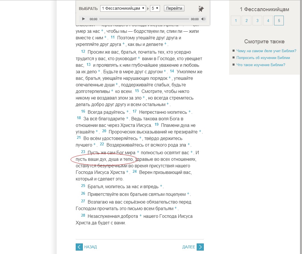Open cross-reference plus after злом за зло
The image size is (302, 254).
click(144, 97)
